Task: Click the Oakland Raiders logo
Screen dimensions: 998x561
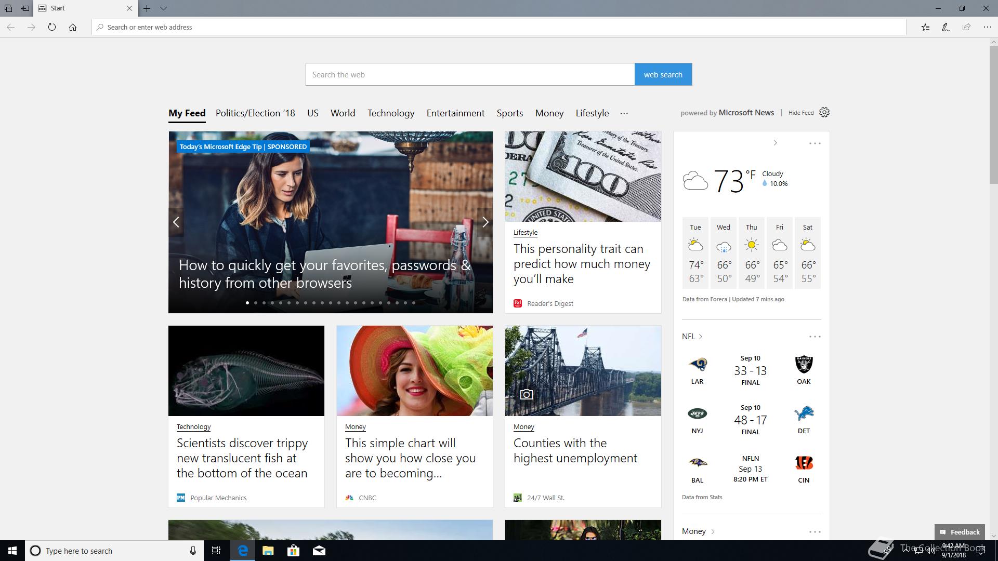Action: pyautogui.click(x=804, y=364)
